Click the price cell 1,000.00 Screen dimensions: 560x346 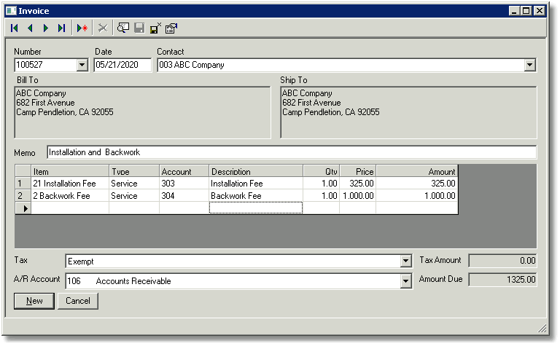tap(358, 195)
